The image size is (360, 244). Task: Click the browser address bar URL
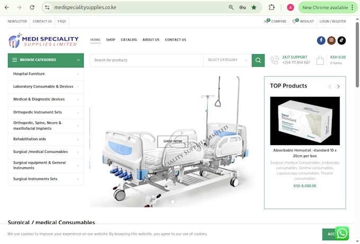[85, 7]
